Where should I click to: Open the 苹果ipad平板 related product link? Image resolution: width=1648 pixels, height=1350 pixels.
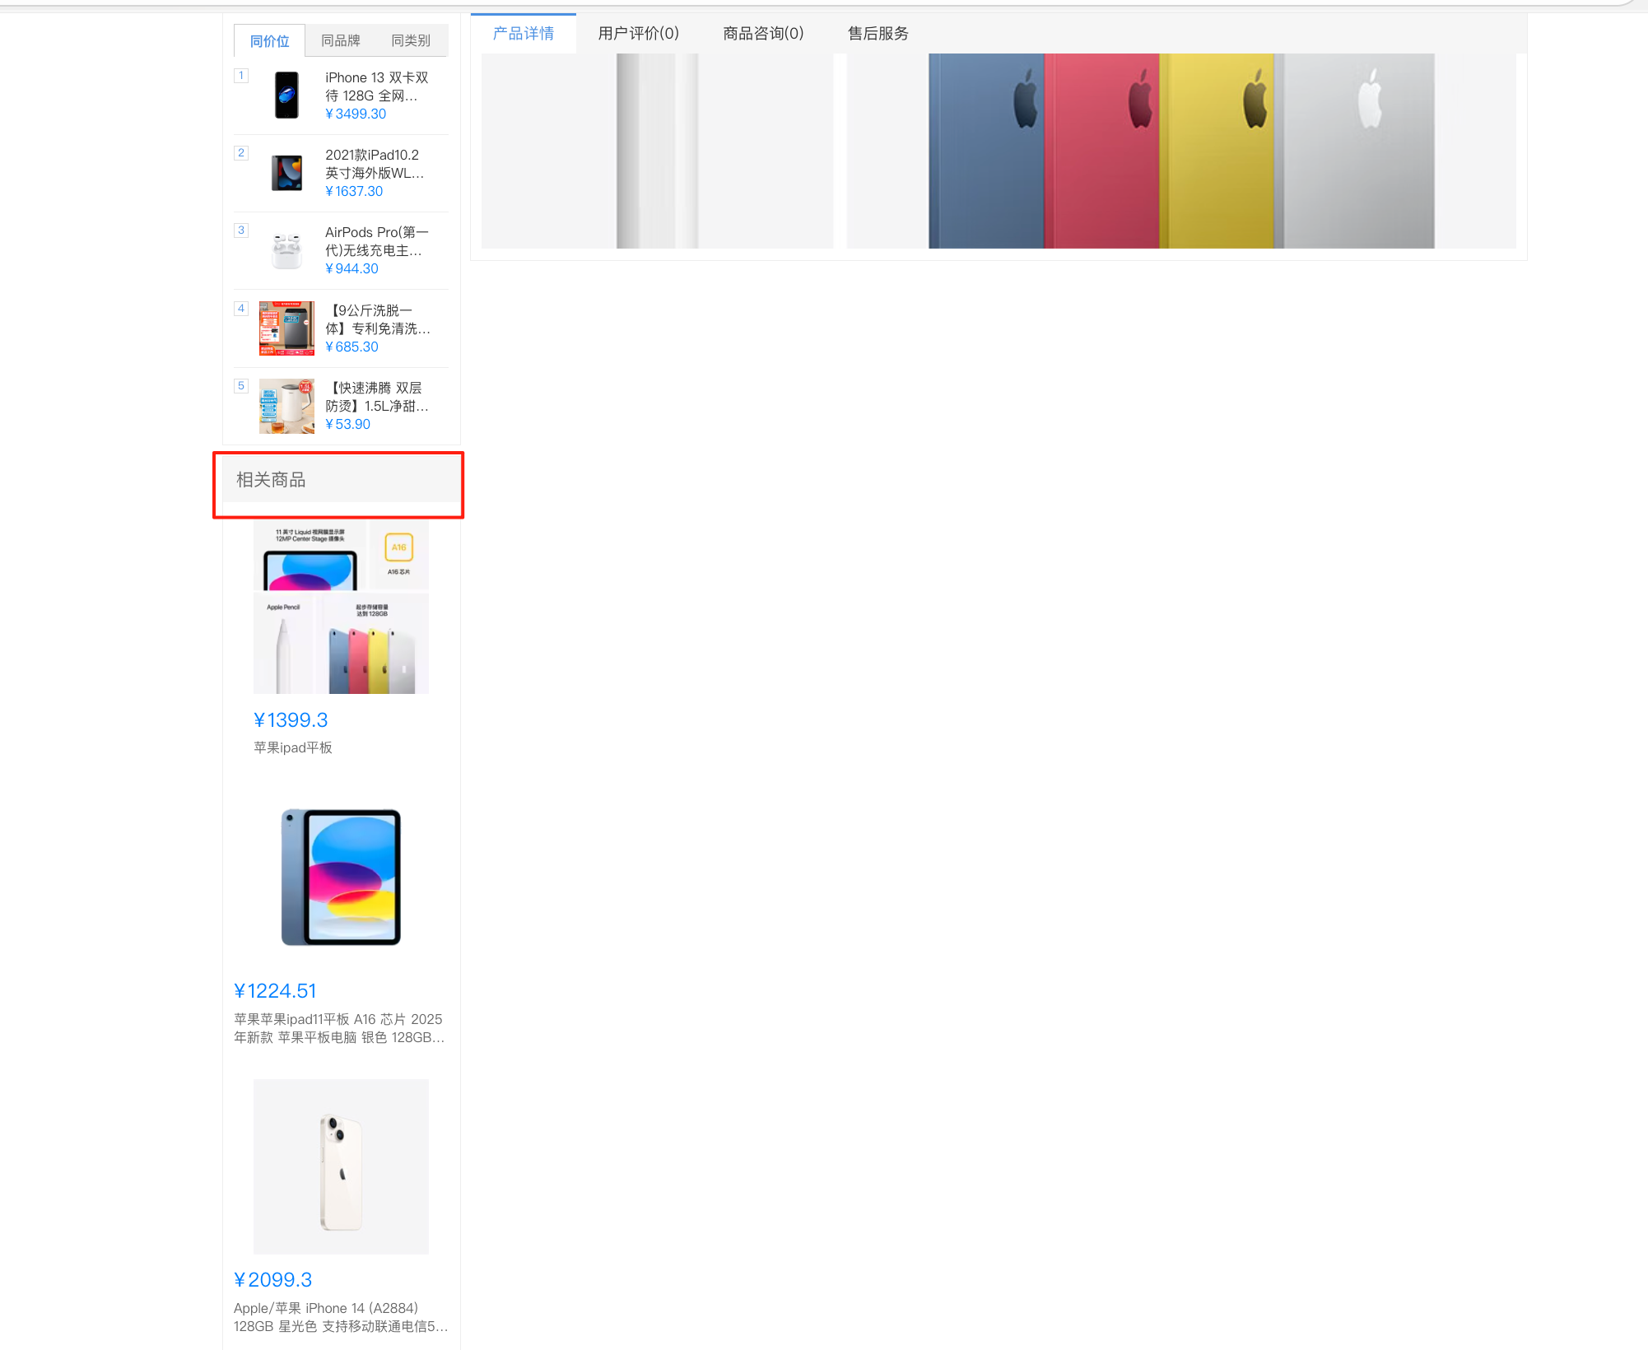tap(293, 747)
